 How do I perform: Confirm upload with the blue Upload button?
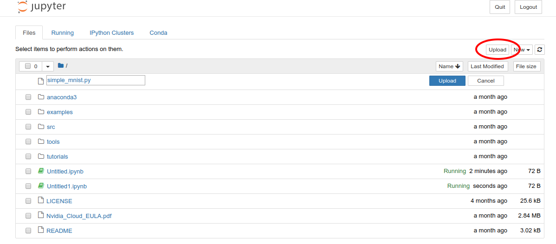point(447,81)
